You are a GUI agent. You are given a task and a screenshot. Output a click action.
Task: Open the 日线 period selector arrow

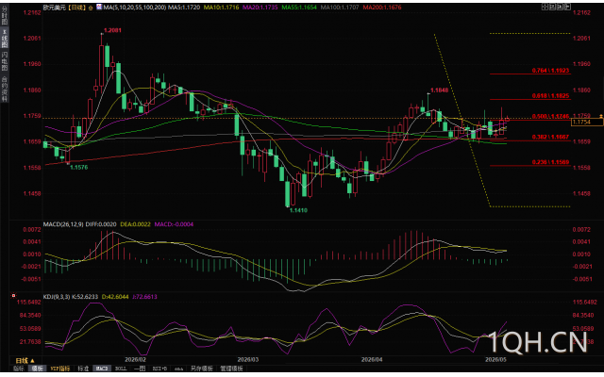click(32, 360)
